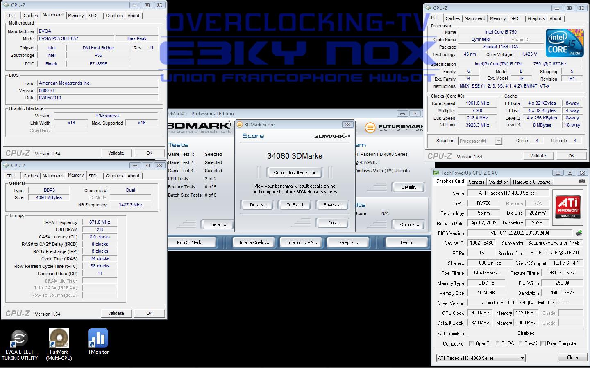This screenshot has width=590, height=368.
Task: Click the 3DMark Score dialog title icon
Action: [240, 124]
